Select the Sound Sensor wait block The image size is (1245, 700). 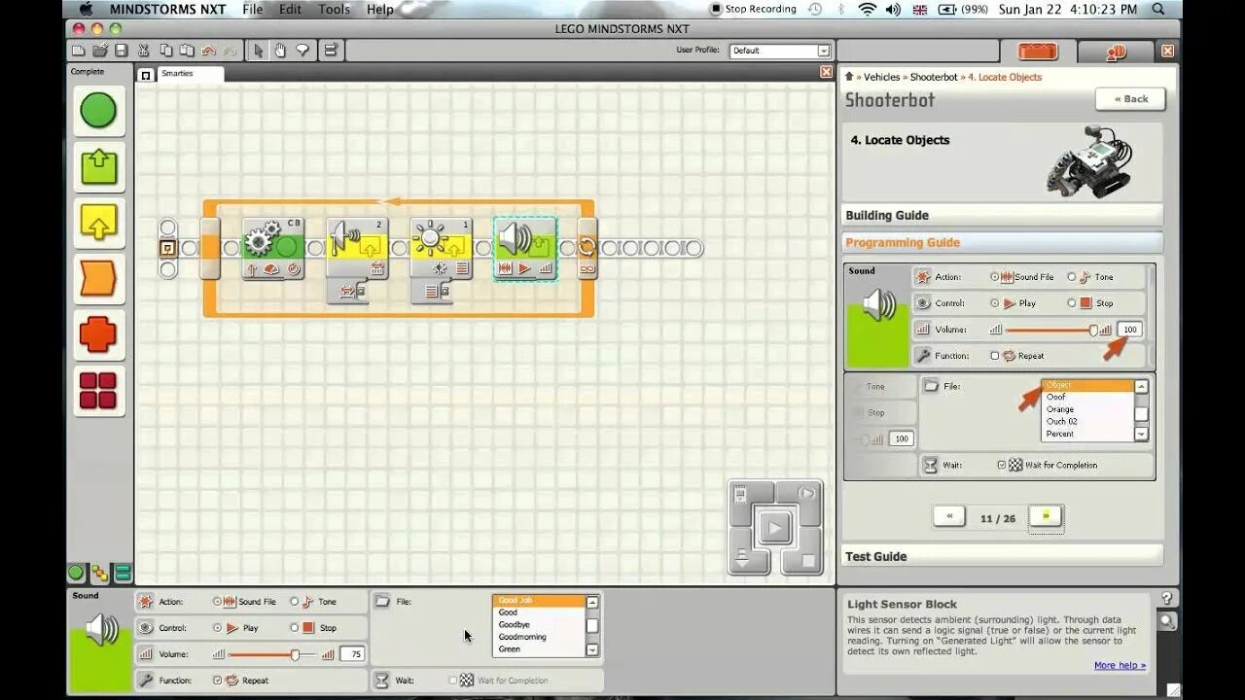point(357,249)
